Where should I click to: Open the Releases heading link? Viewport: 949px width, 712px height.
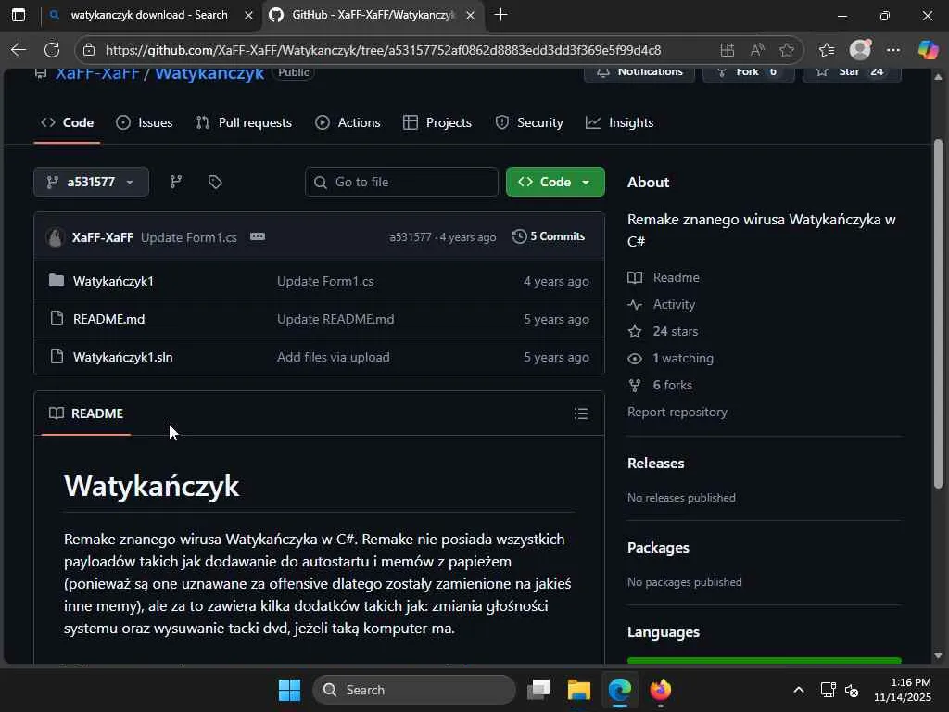tap(655, 464)
